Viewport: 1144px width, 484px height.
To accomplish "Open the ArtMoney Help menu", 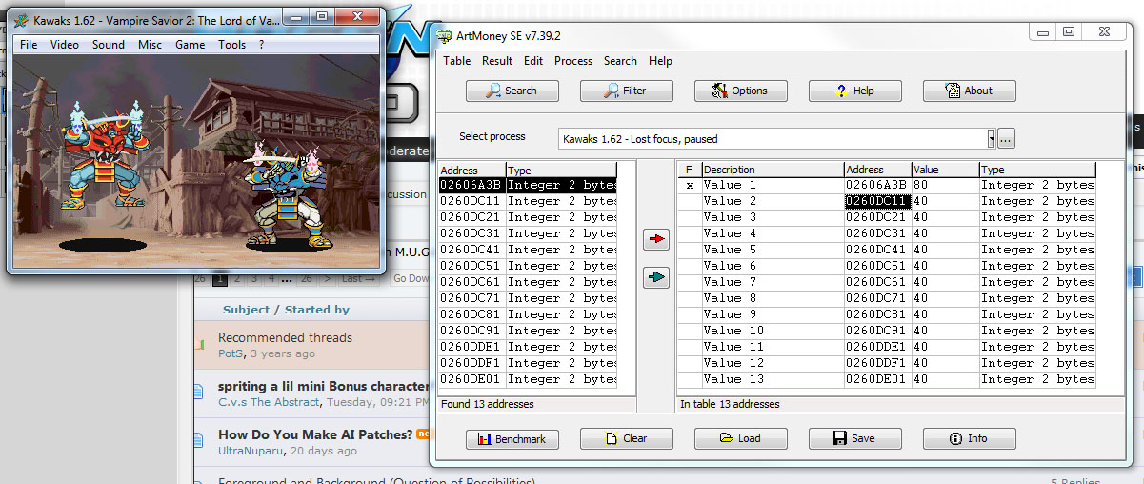I will [660, 61].
